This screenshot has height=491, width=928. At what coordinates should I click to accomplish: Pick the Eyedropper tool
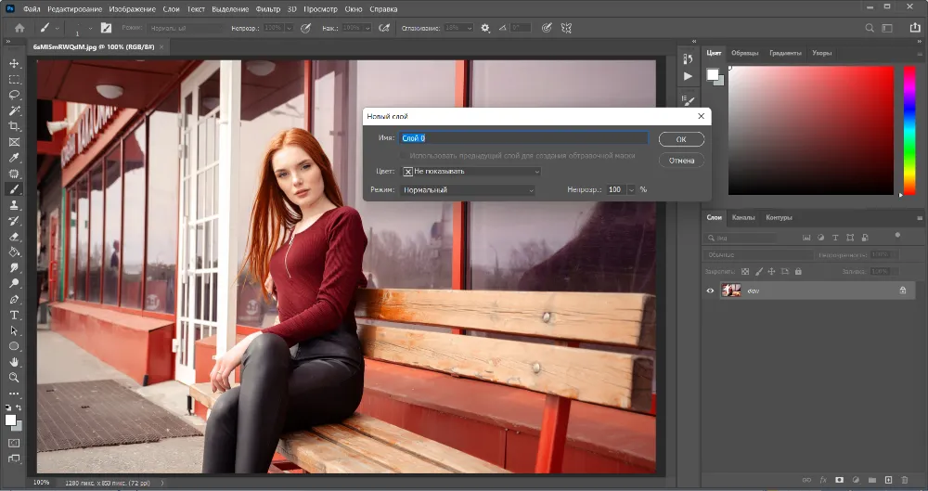point(14,158)
